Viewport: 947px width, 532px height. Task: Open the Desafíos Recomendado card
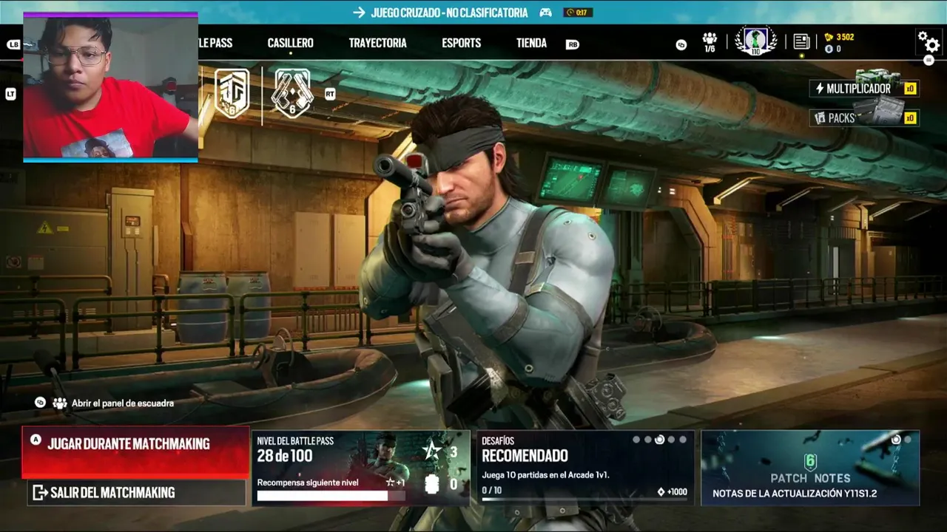click(585, 468)
